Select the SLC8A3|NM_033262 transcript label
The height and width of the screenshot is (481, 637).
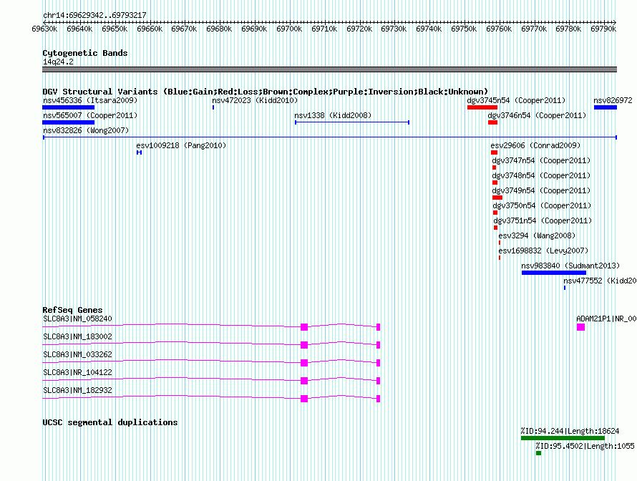(x=77, y=354)
